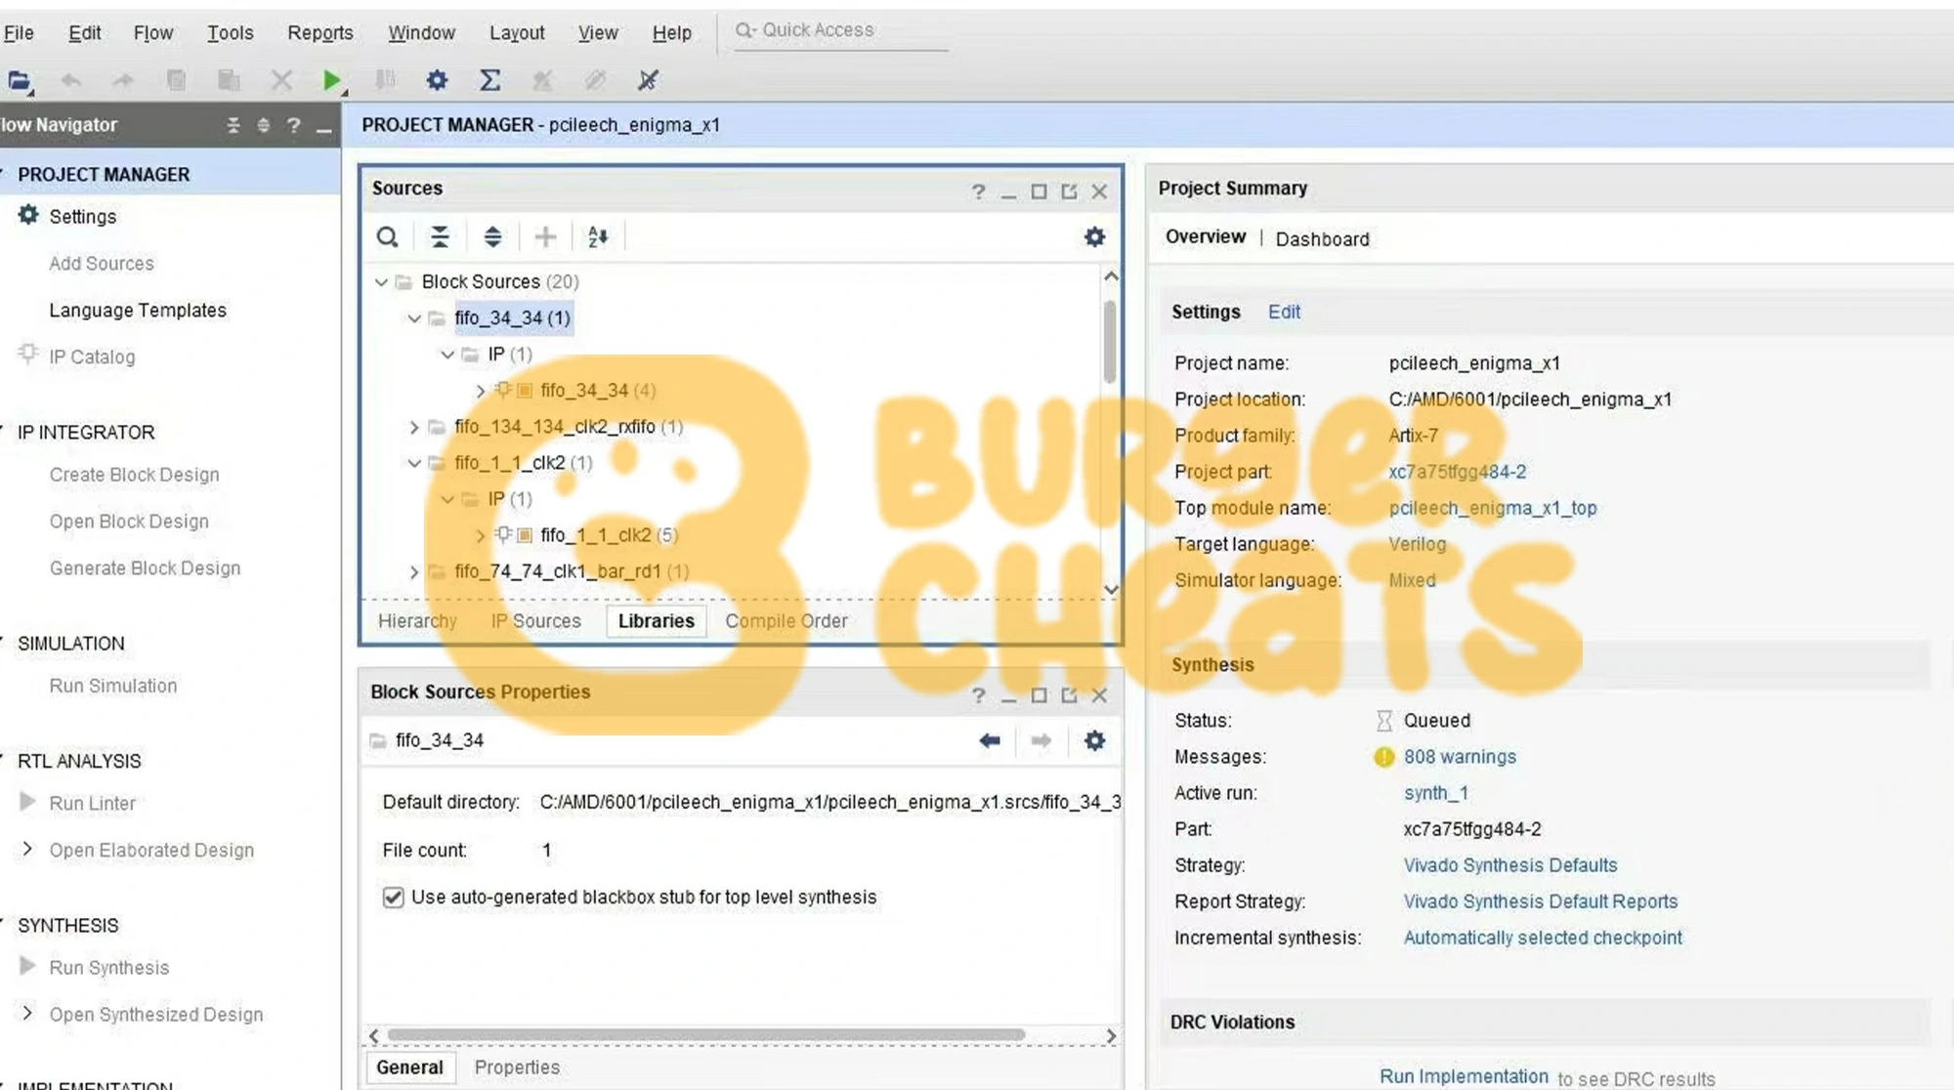Click the Sigma reports toolbar icon
This screenshot has width=1954, height=1090.
click(x=489, y=80)
